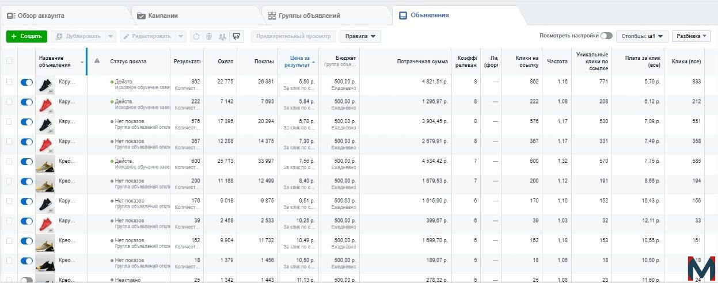
Task: Sort by Потраченная сумма column header
Action: (423, 61)
